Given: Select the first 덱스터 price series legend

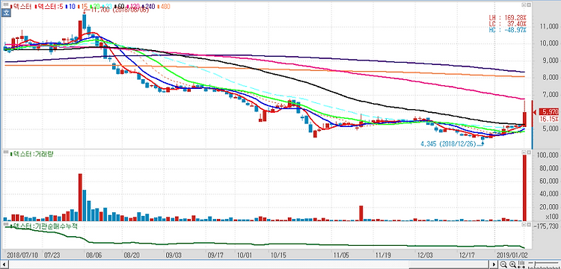Looking at the screenshot, I should pos(21,7).
